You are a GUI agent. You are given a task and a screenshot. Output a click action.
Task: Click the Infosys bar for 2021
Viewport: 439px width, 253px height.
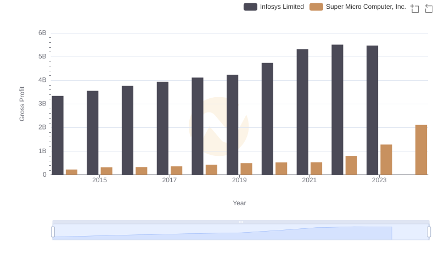(x=302, y=112)
